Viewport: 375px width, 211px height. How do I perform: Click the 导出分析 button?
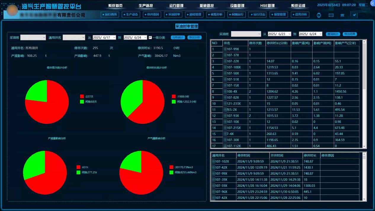195,38
